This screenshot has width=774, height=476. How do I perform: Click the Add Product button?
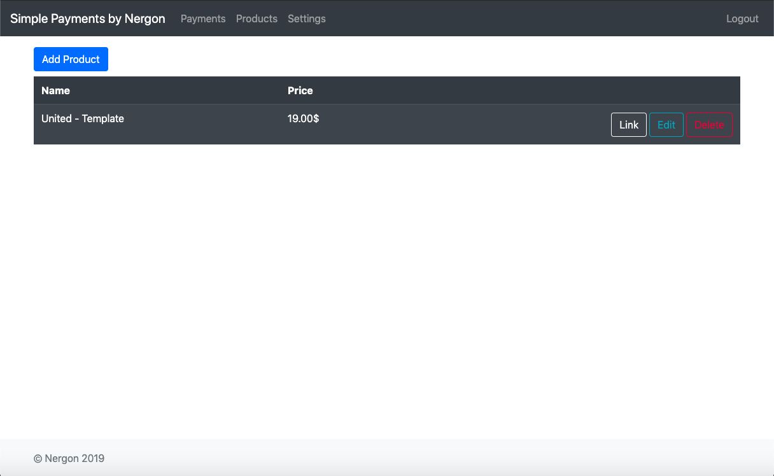pos(71,59)
